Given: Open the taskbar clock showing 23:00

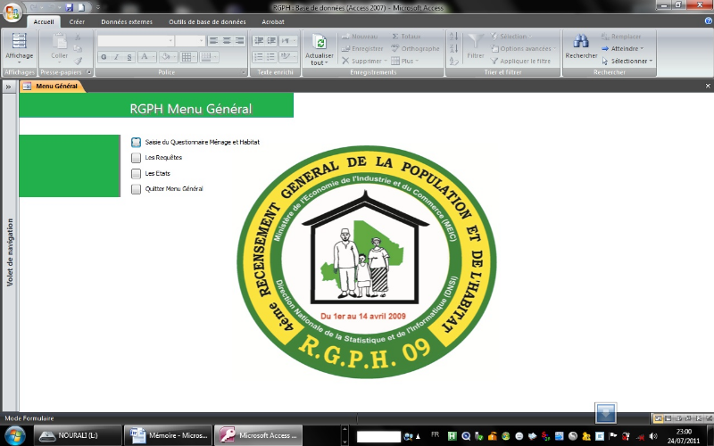Looking at the screenshot, I should tap(684, 436).
